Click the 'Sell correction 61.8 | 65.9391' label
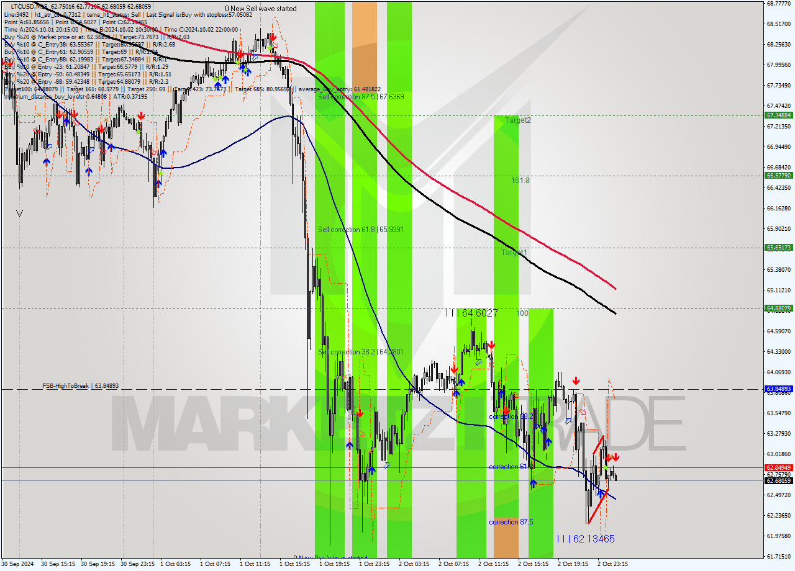795x571 pixels. tap(360, 230)
